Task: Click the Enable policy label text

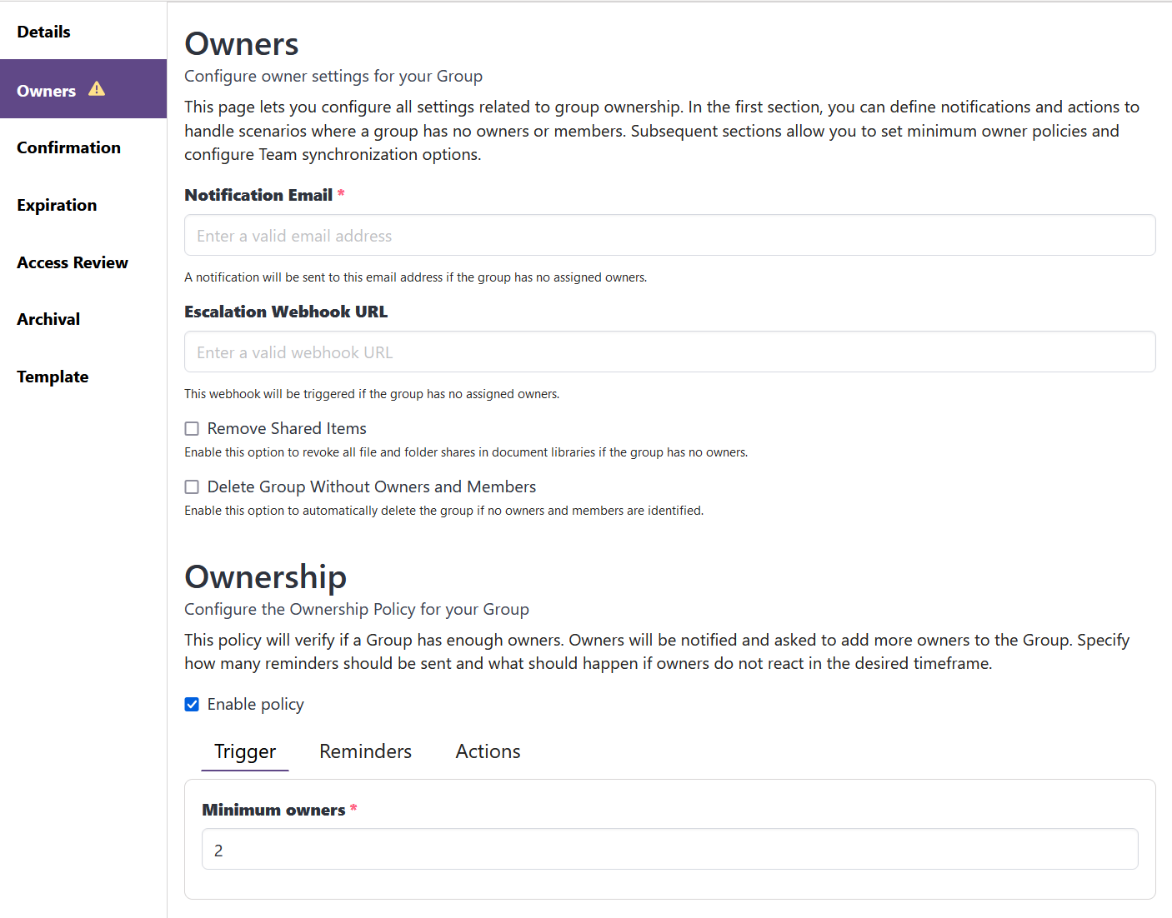Action: tap(255, 705)
